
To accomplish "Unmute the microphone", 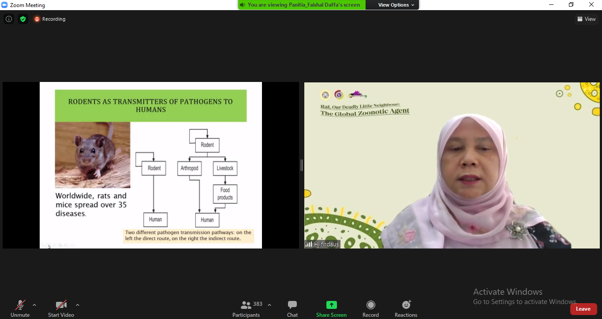I will [20, 308].
